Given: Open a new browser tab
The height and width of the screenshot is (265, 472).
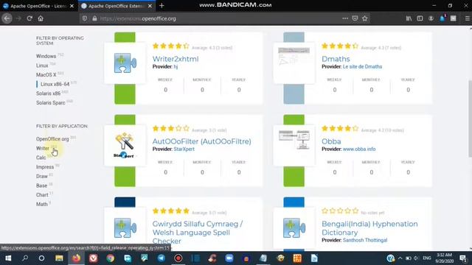Looking at the screenshot, I should click(x=162, y=5).
